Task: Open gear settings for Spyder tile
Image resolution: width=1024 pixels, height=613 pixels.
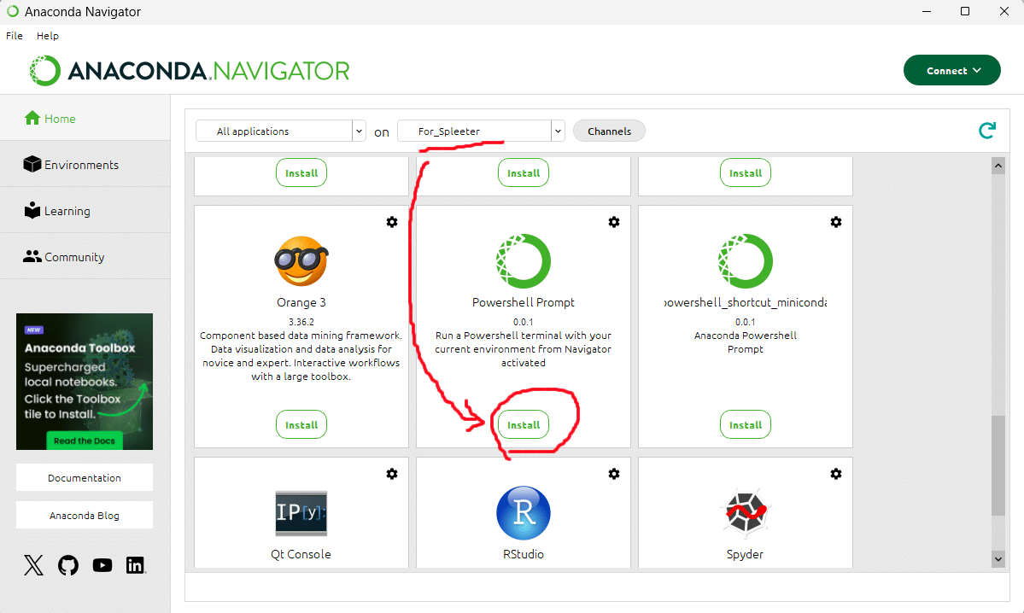Action: pos(836,474)
